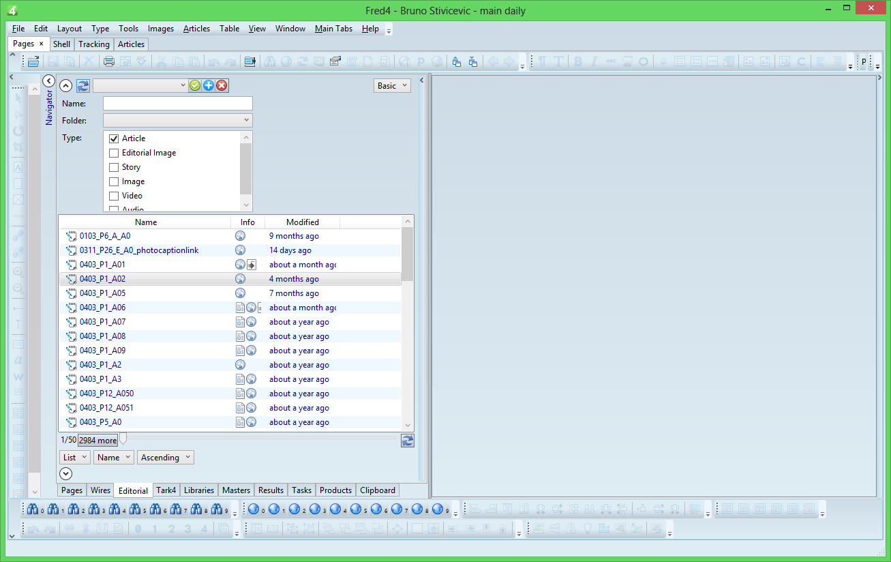Click the 2984 more button
Image resolution: width=891 pixels, height=562 pixels.
click(97, 441)
